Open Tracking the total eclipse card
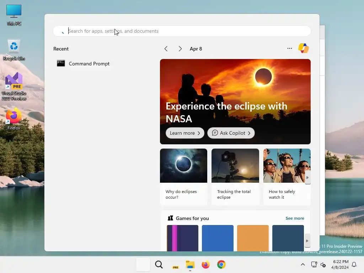This screenshot has width=364, height=273. pyautogui.click(x=235, y=177)
